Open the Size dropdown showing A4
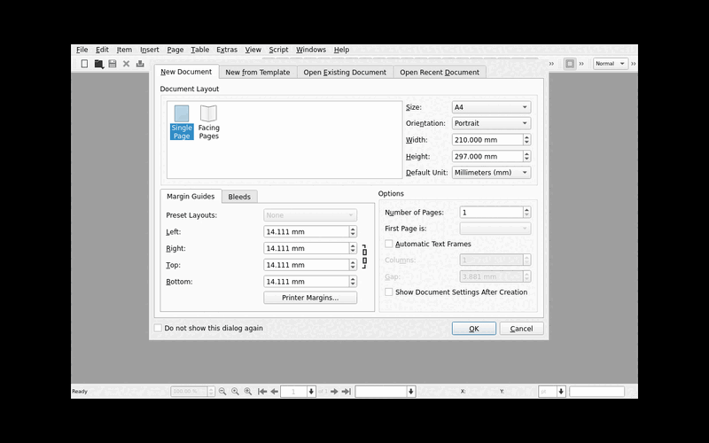This screenshot has height=443, width=709. pyautogui.click(x=491, y=107)
